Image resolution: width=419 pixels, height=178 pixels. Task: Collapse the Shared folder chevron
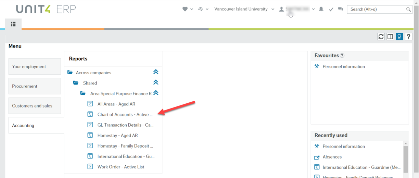pos(156,82)
